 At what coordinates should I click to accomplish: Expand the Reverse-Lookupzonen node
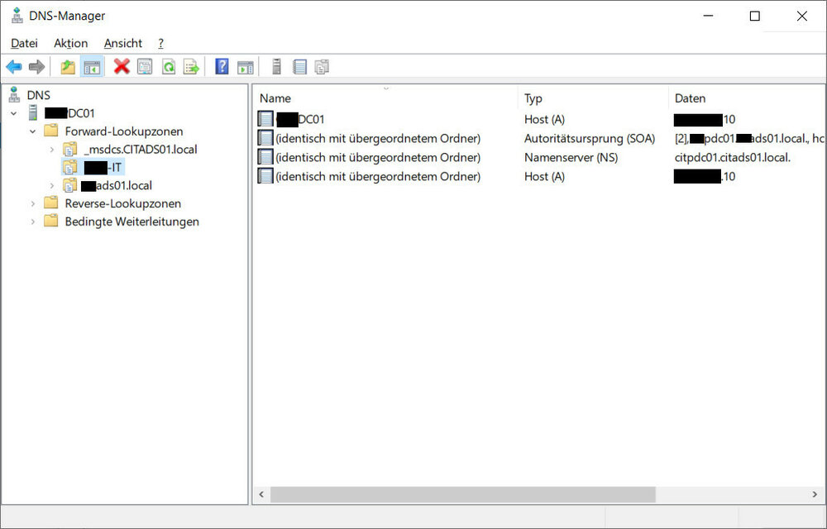[x=33, y=203]
